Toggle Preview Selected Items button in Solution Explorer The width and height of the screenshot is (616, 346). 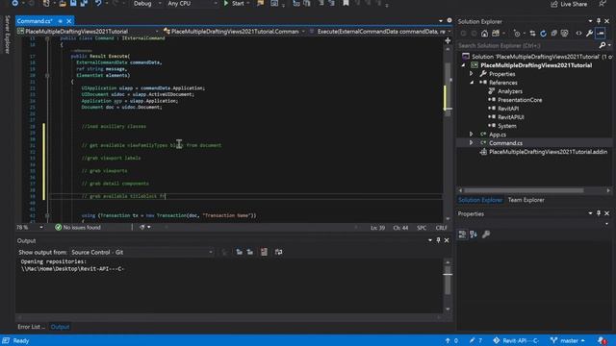(601, 34)
